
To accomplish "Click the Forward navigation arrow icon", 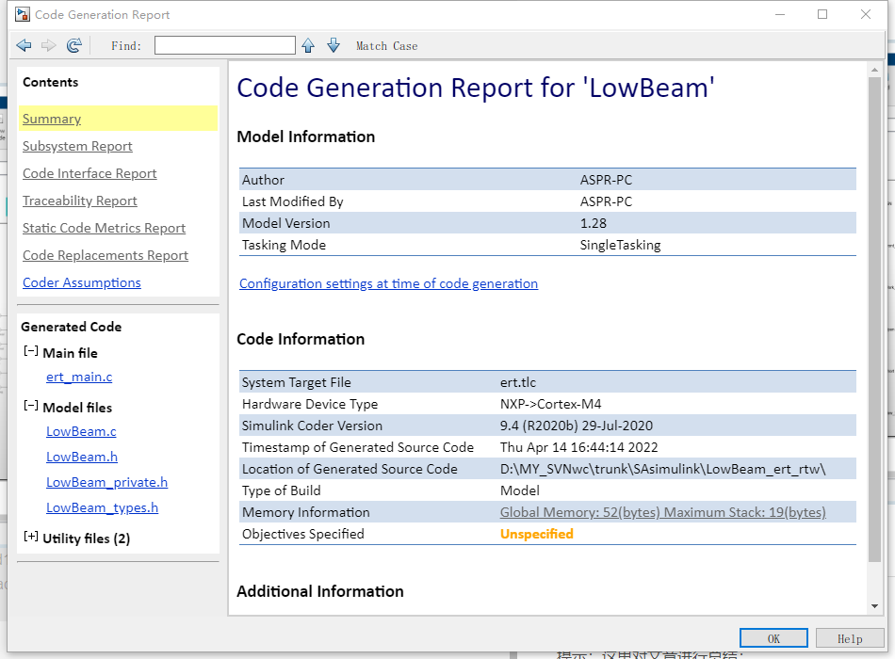I will [x=49, y=45].
